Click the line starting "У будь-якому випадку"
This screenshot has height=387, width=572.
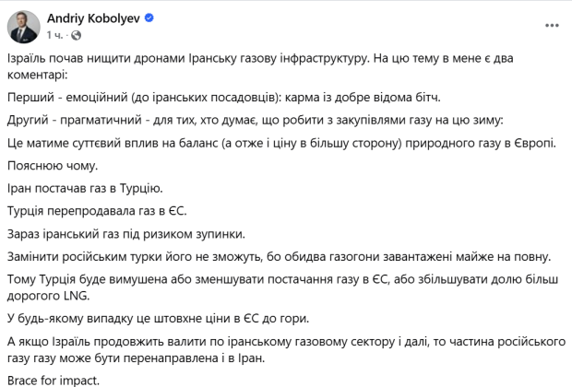click(x=159, y=319)
